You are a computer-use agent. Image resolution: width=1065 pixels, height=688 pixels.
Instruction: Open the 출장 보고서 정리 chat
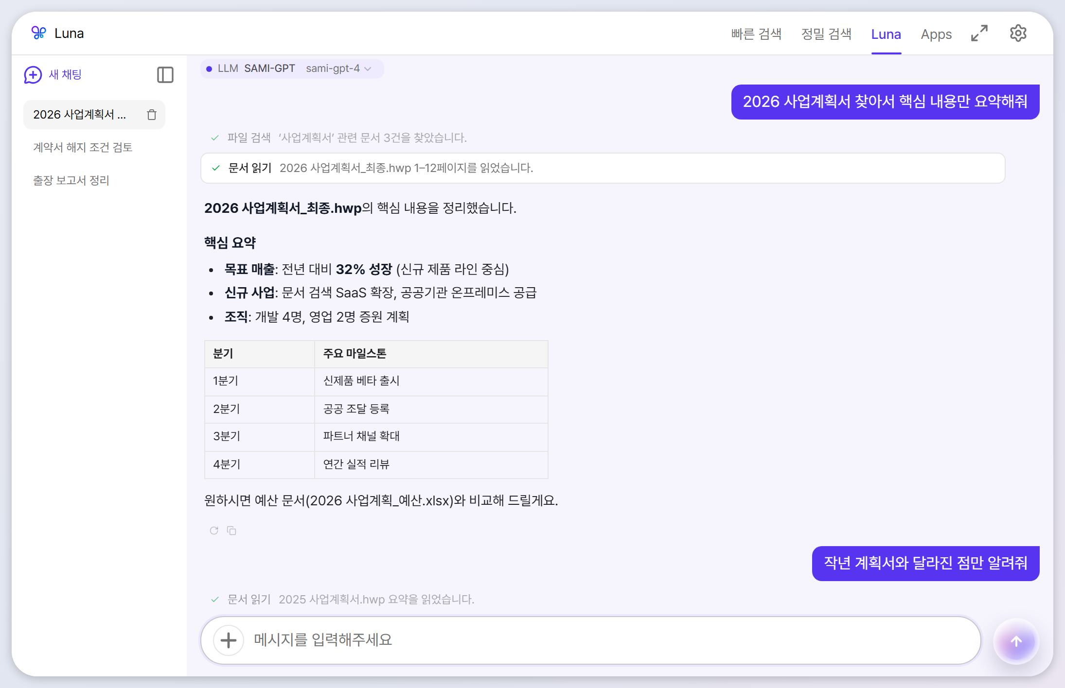point(71,180)
